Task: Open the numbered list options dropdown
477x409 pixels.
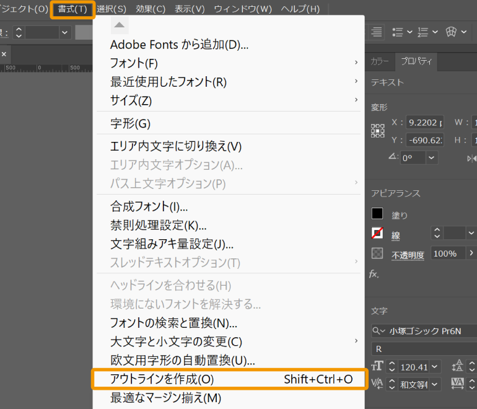Action: pos(435,32)
